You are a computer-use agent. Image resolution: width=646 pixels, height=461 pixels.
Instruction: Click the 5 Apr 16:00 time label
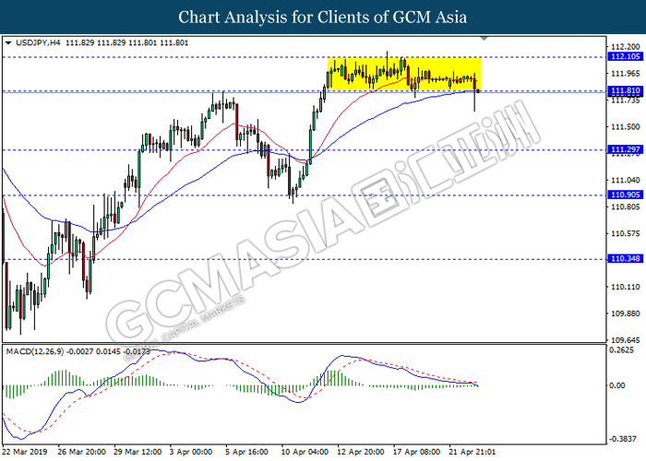[246, 452]
